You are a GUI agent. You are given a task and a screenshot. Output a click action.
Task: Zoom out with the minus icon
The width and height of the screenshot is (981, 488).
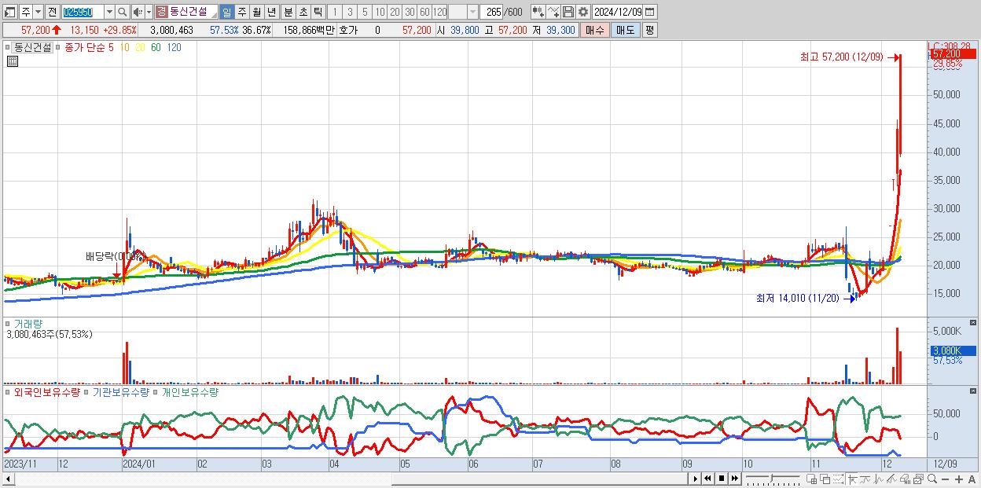pyautogui.click(x=946, y=479)
